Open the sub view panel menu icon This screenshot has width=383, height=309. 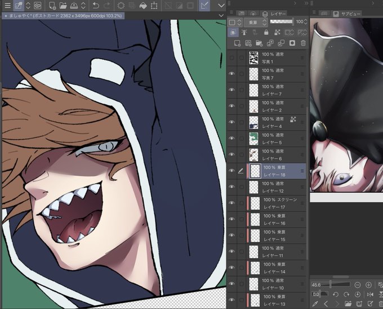[x=314, y=12]
